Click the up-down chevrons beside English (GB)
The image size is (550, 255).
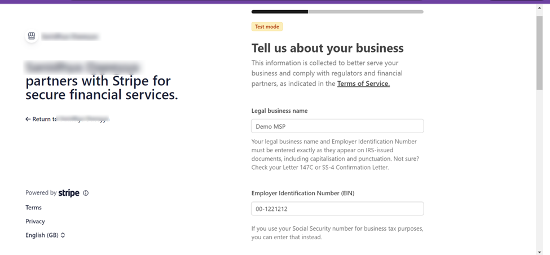tap(63, 235)
